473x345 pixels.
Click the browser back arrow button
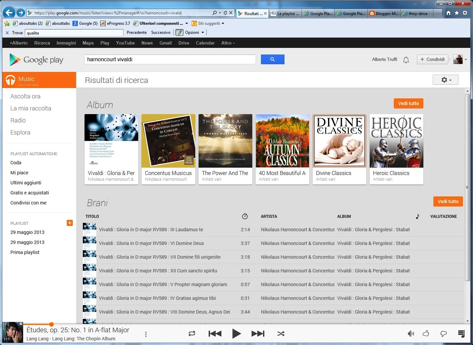(9, 13)
